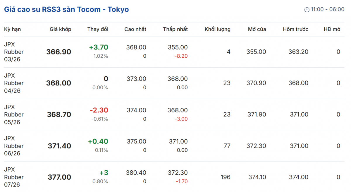The height and width of the screenshot is (192, 351).
Task: Click the "HĐ mở" column header
Action: (x=332, y=29)
